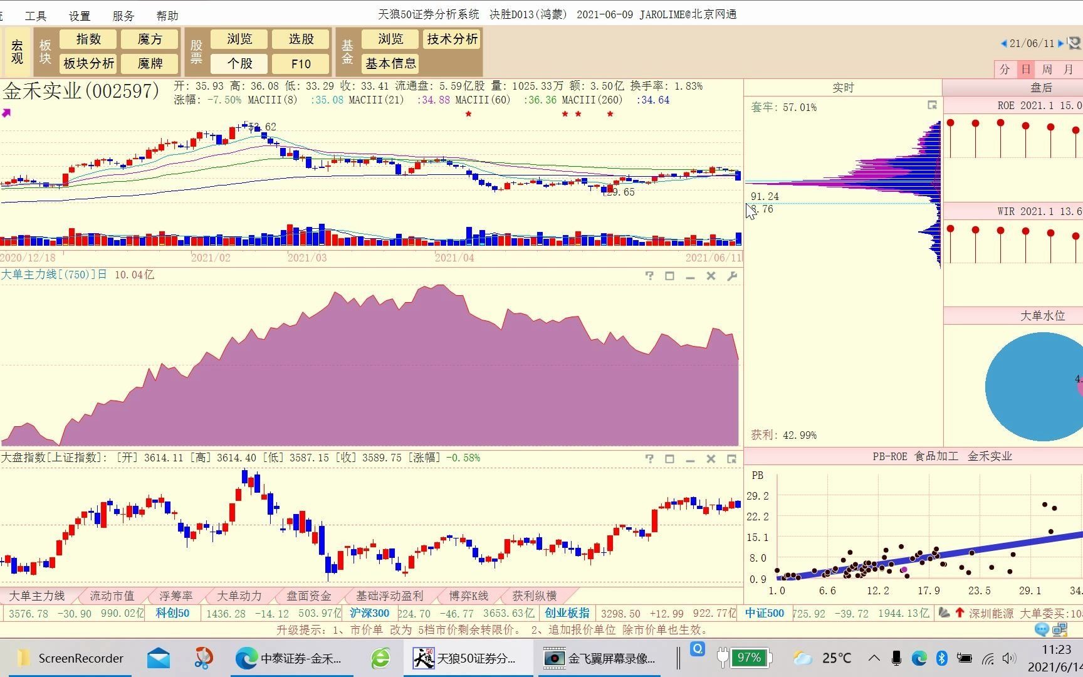The width and height of the screenshot is (1083, 677).
Task: Open the 帮助 menu
Action: [167, 16]
